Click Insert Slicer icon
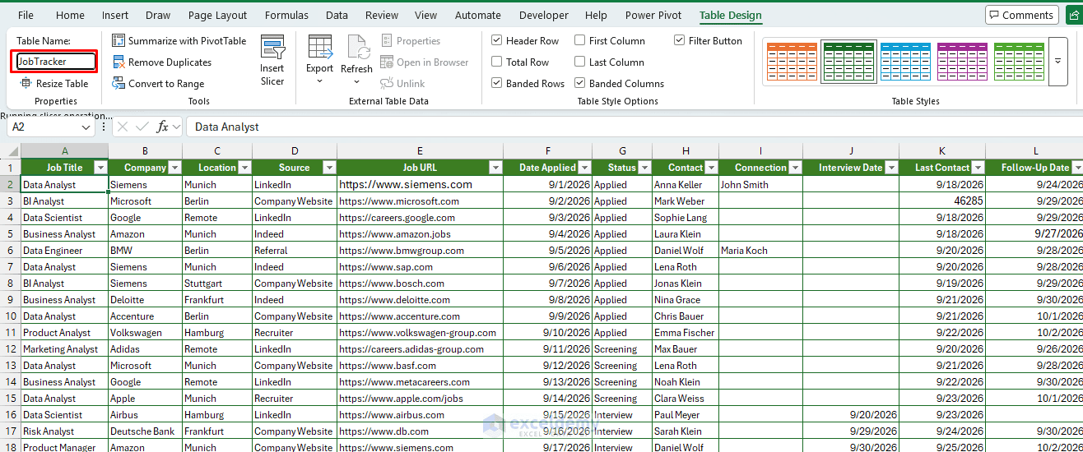Image resolution: width=1083 pixels, height=452 pixels. coord(272,46)
